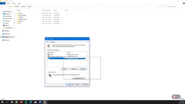
Task: Open Documents in navigation pane
Action: 8,18
